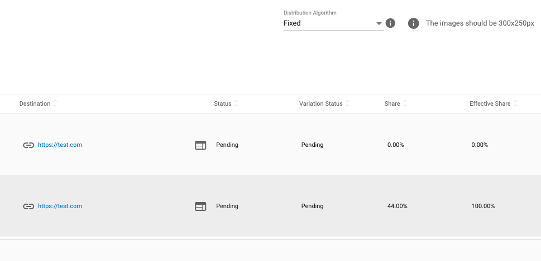541x261 pixels.
Task: Sort by Effective Share column arrows
Action: (515, 104)
